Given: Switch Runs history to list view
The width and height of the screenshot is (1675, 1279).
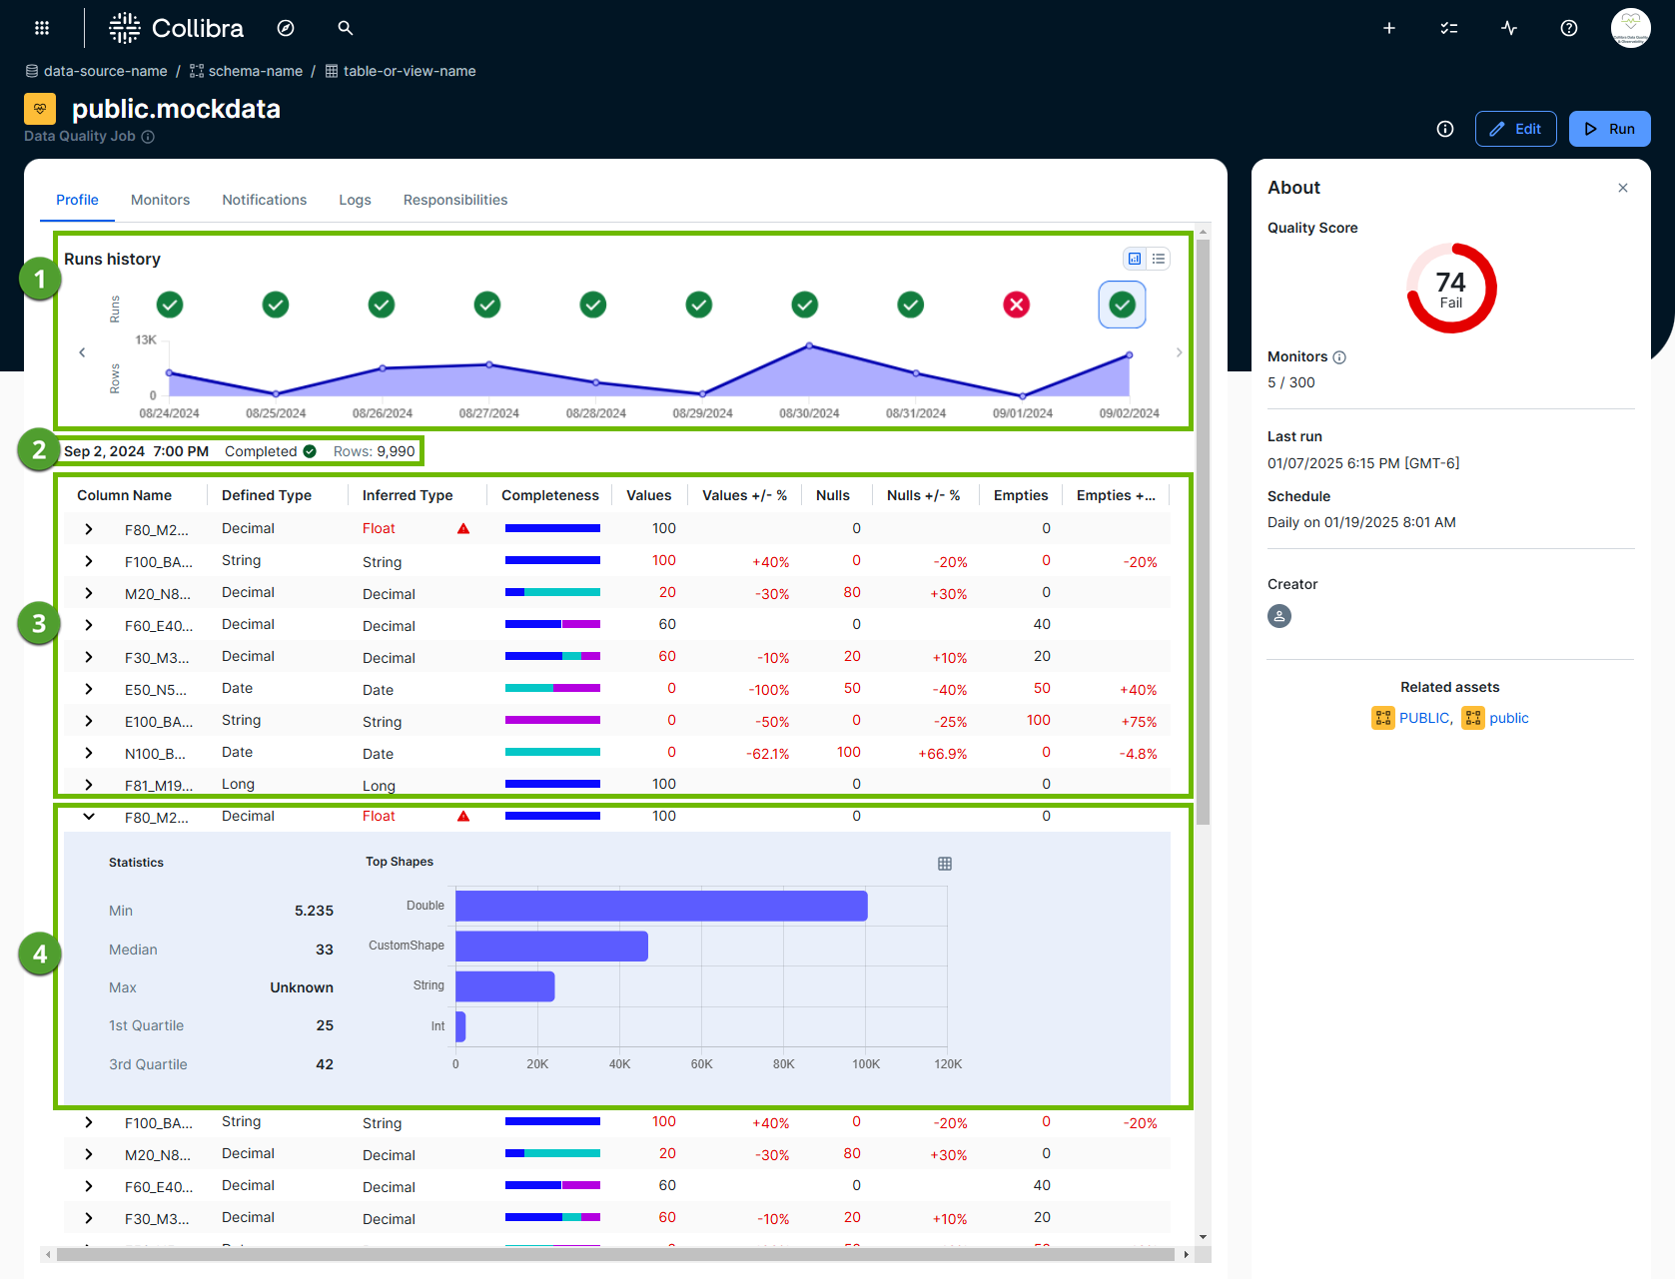Looking at the screenshot, I should (1158, 258).
